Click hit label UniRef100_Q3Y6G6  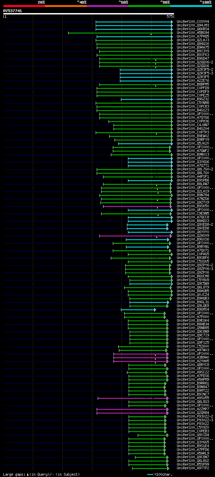pyautogui.click(x=193, y=162)
